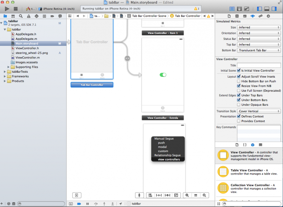Open the Transition Style dropdown
283x207 pixels.
point(259,111)
